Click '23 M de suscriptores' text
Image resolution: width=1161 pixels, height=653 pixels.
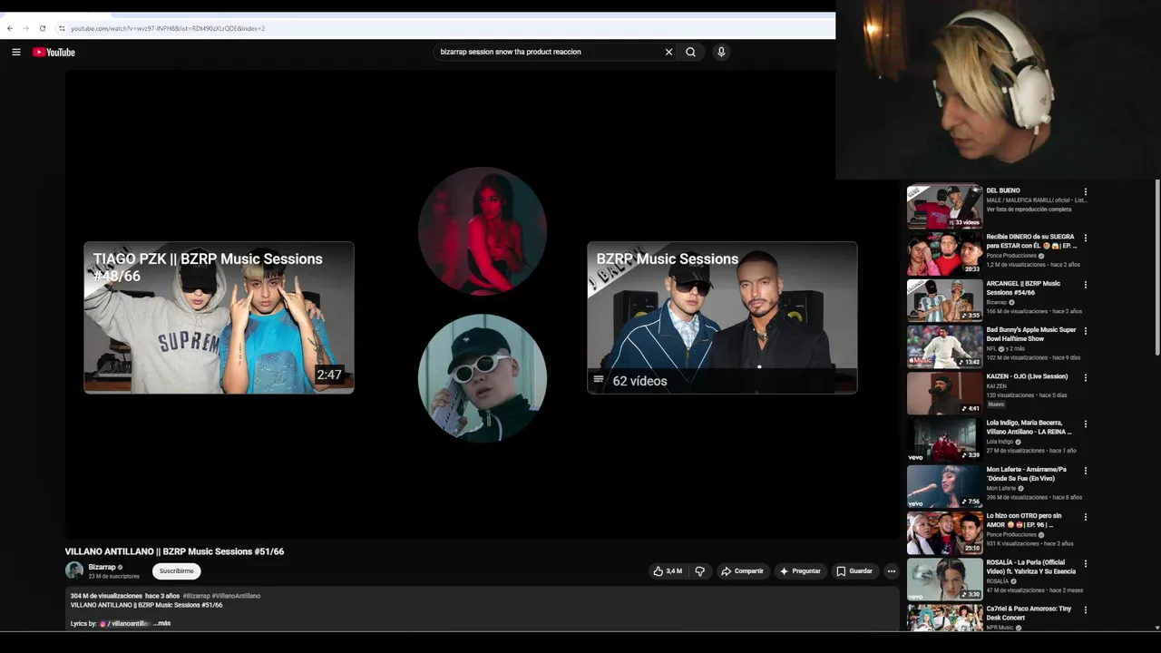113,577
